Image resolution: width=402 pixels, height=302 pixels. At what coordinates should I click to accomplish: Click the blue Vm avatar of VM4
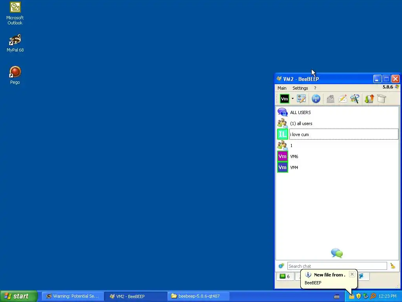283,168
